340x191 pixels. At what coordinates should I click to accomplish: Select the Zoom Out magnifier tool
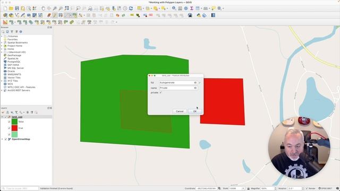click(61, 8)
